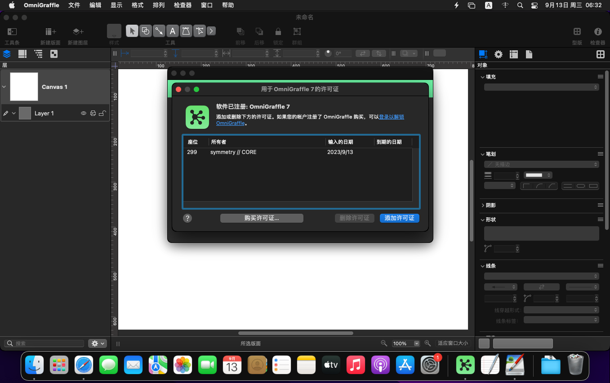The width and height of the screenshot is (610, 383).
Task: Open the 填充 section options menu
Action: tap(600, 77)
